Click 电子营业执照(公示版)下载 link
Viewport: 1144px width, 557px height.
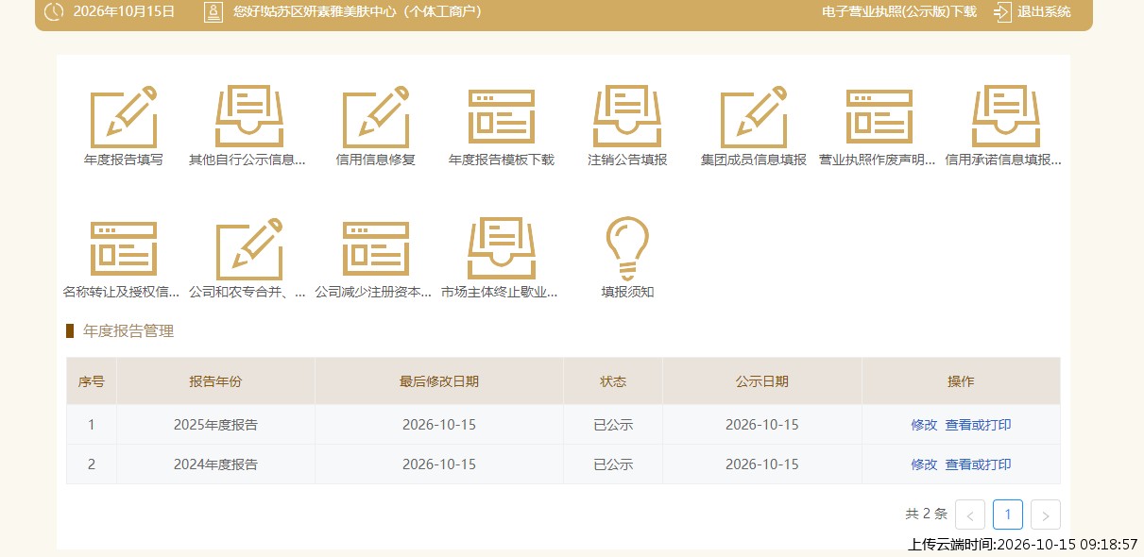(899, 12)
